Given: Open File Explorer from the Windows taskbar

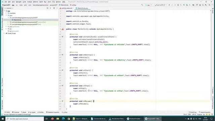Looking at the screenshot, I should coord(58,119).
